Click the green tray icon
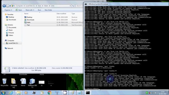 coord(147,93)
